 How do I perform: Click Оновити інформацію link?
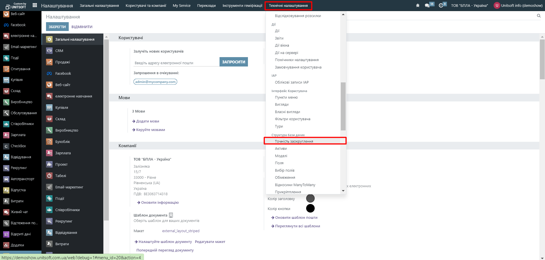click(x=158, y=202)
